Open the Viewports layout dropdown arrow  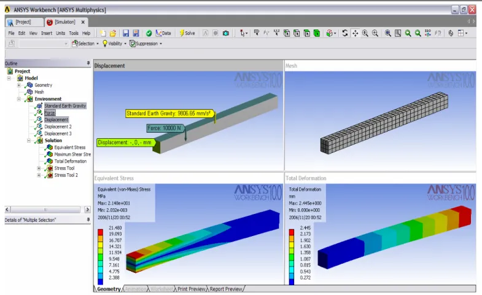point(466,33)
